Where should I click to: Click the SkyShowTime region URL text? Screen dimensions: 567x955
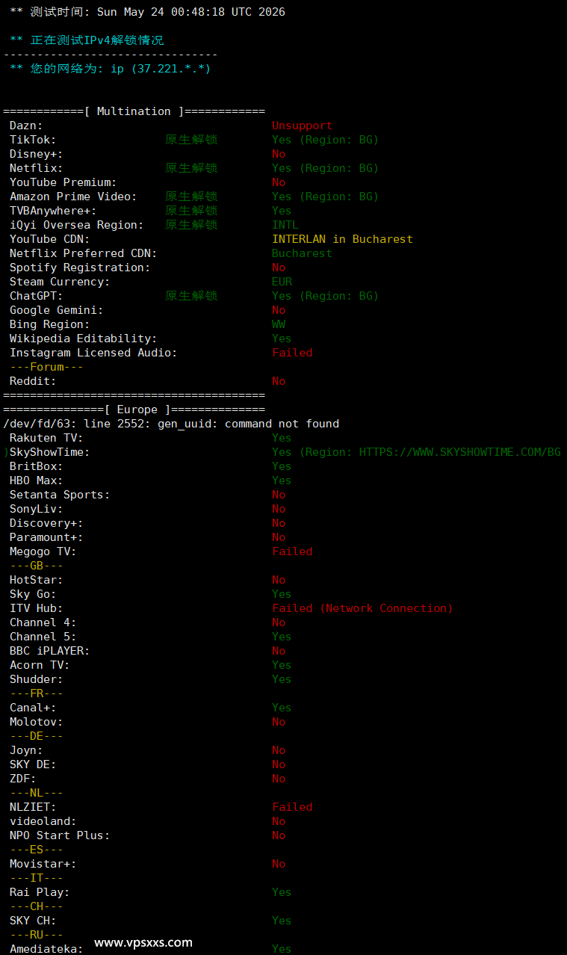point(459,452)
